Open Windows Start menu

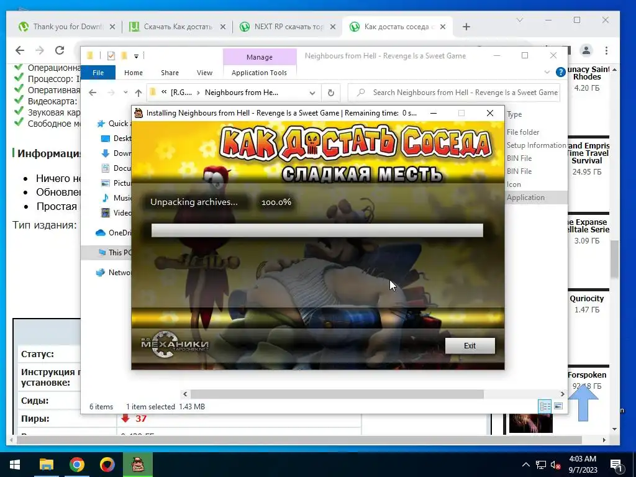click(x=15, y=465)
